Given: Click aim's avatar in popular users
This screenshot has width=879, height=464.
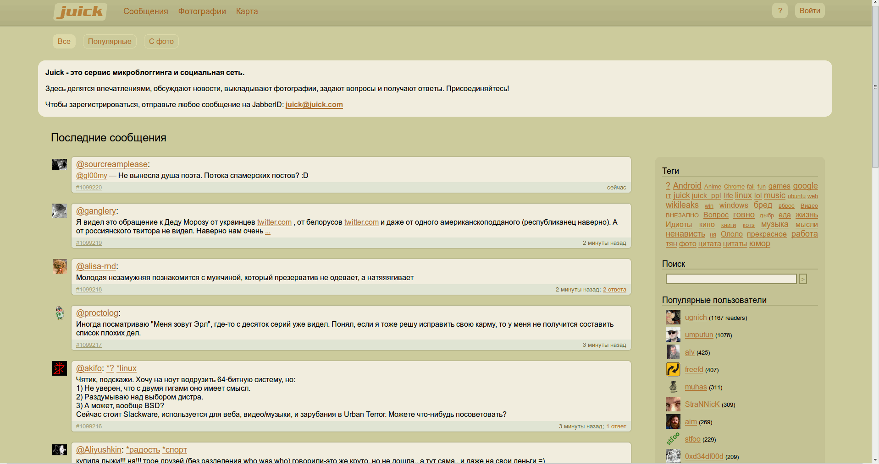Looking at the screenshot, I should coord(673,421).
